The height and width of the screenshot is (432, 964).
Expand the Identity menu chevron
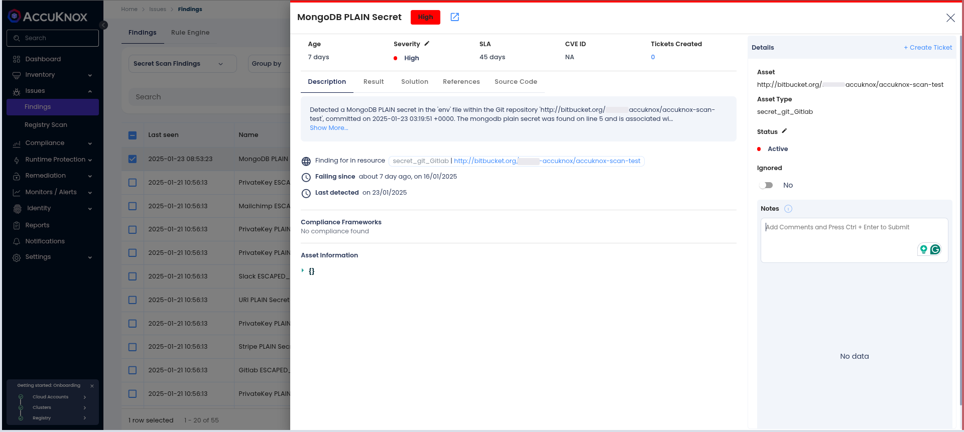[90, 209]
